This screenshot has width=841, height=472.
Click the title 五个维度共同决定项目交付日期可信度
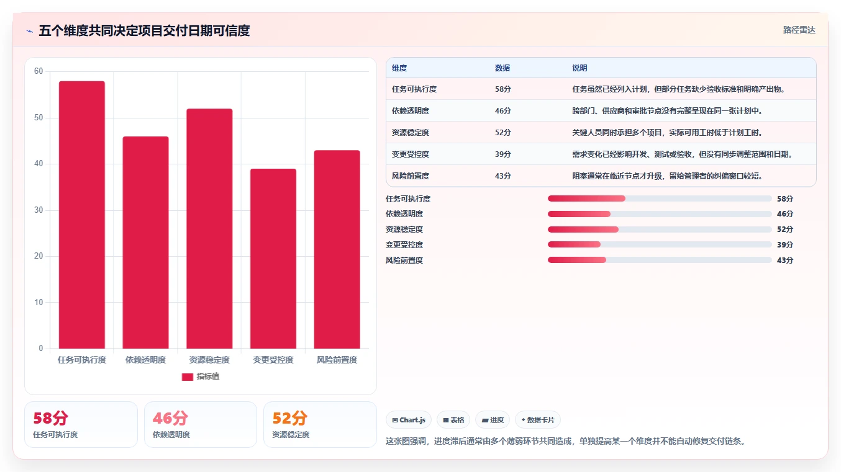point(144,31)
